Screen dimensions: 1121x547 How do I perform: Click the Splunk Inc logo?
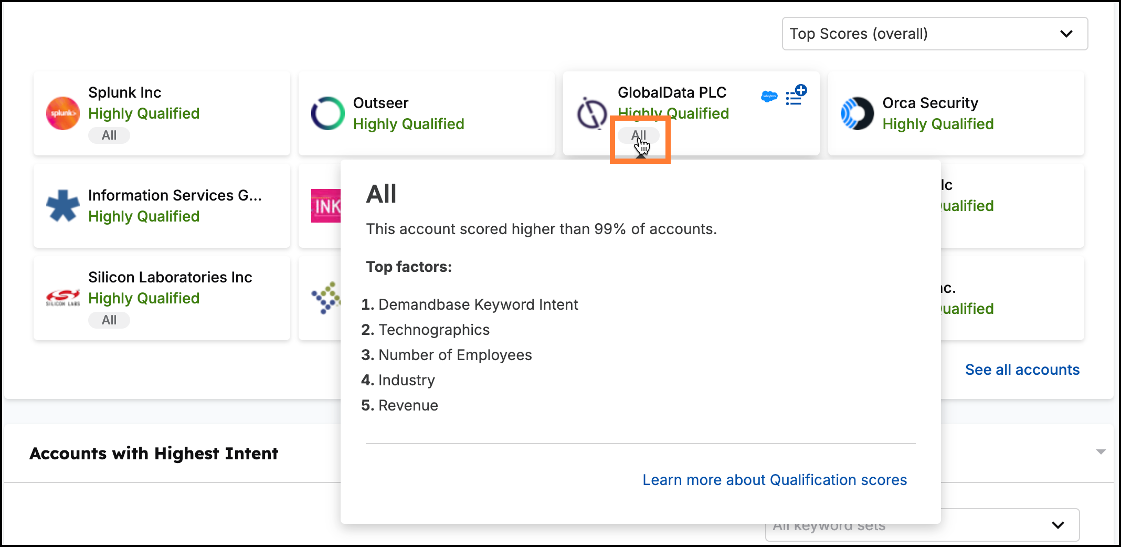pyautogui.click(x=63, y=113)
